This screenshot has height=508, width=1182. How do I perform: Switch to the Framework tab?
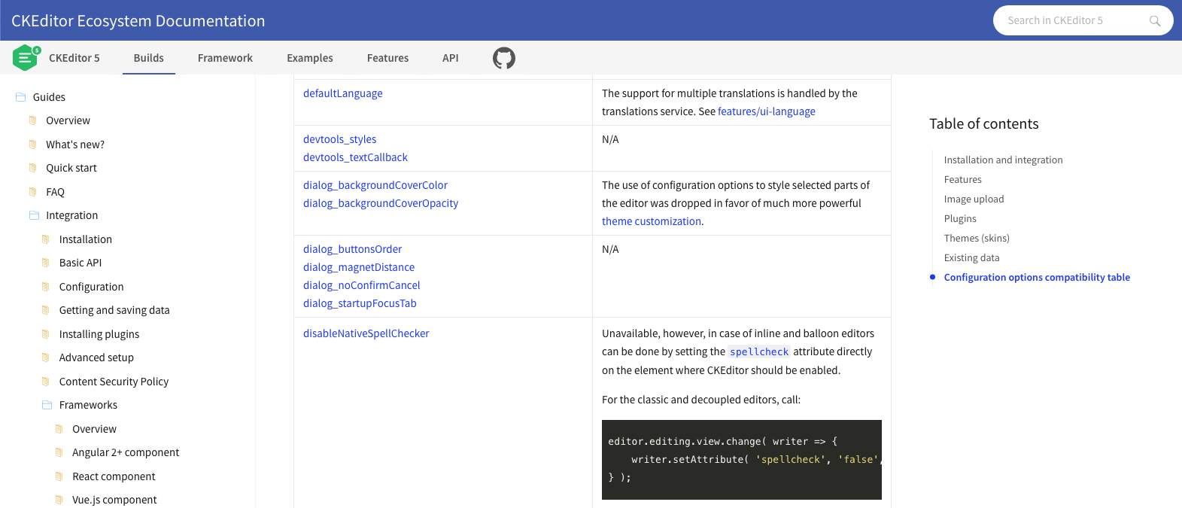tap(225, 58)
